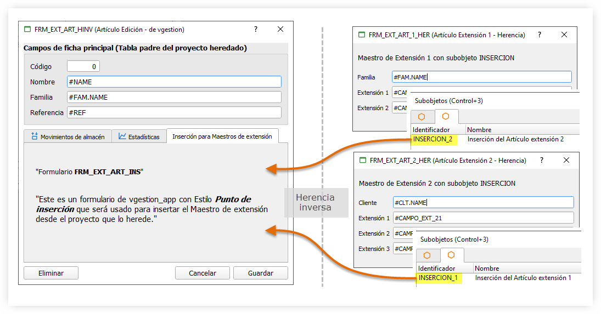Screen dimensions: 601x314
Task: Click the Eliminar button
Action: coord(50,273)
